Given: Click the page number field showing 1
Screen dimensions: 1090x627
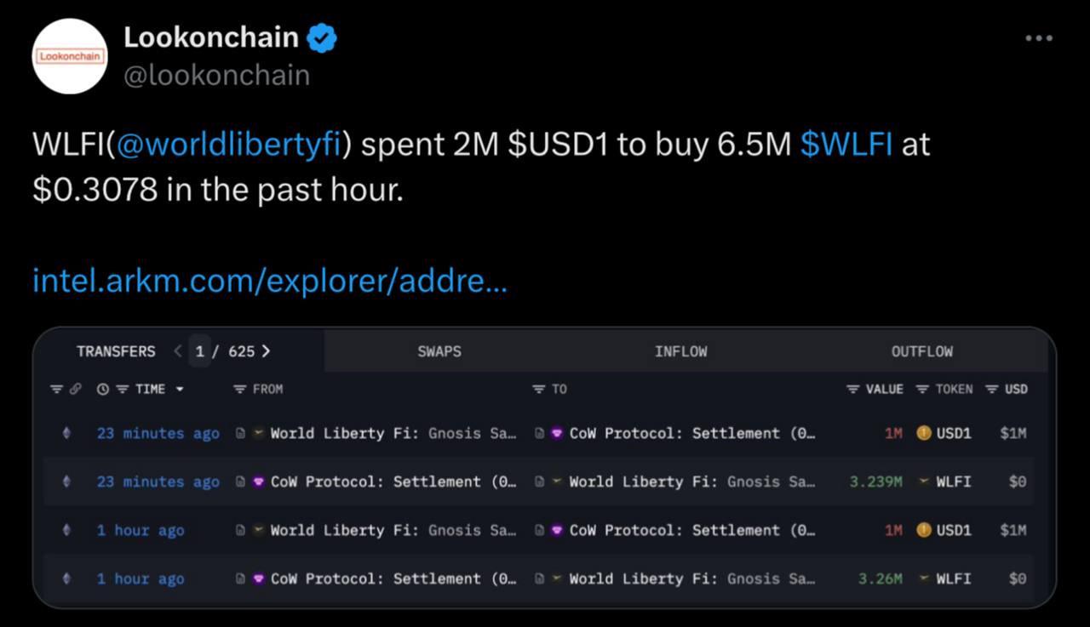Looking at the screenshot, I should (x=200, y=351).
